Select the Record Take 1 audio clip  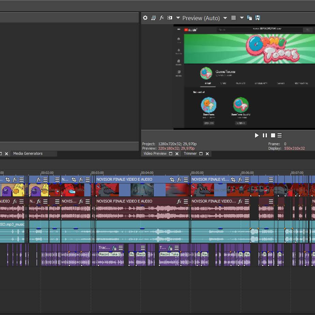coord(110,254)
